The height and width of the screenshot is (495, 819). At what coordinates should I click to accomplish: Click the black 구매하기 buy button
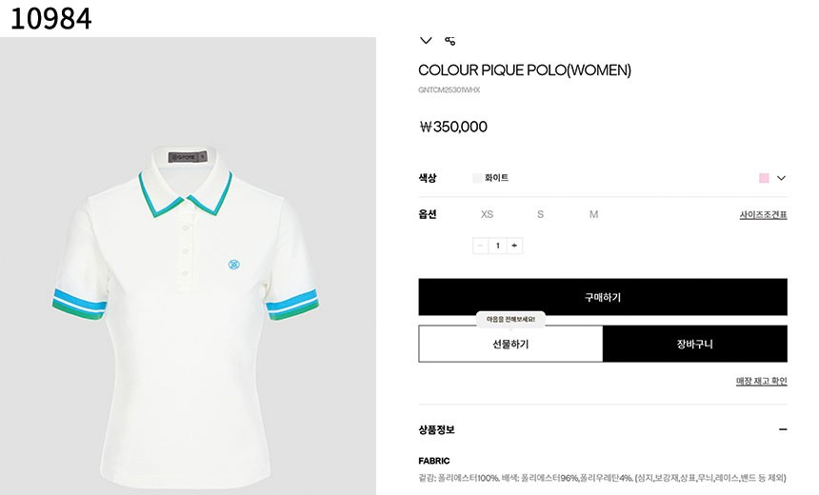(x=603, y=297)
